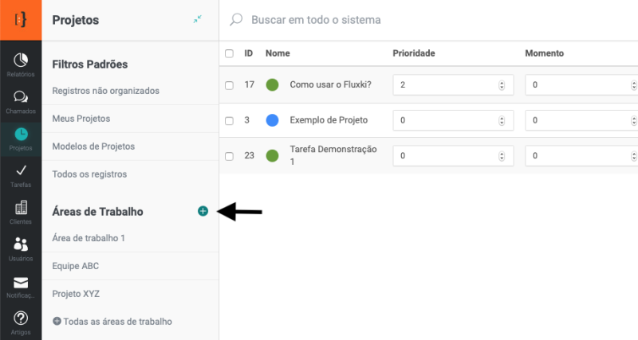This screenshot has height=340, width=638.
Task: Toggle the select-all checkbox in header
Action: pyautogui.click(x=229, y=53)
